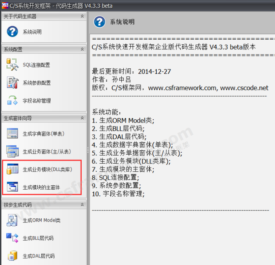
Task: Collapse the 生成窗体向导 group chevron
Action: pos(82,118)
